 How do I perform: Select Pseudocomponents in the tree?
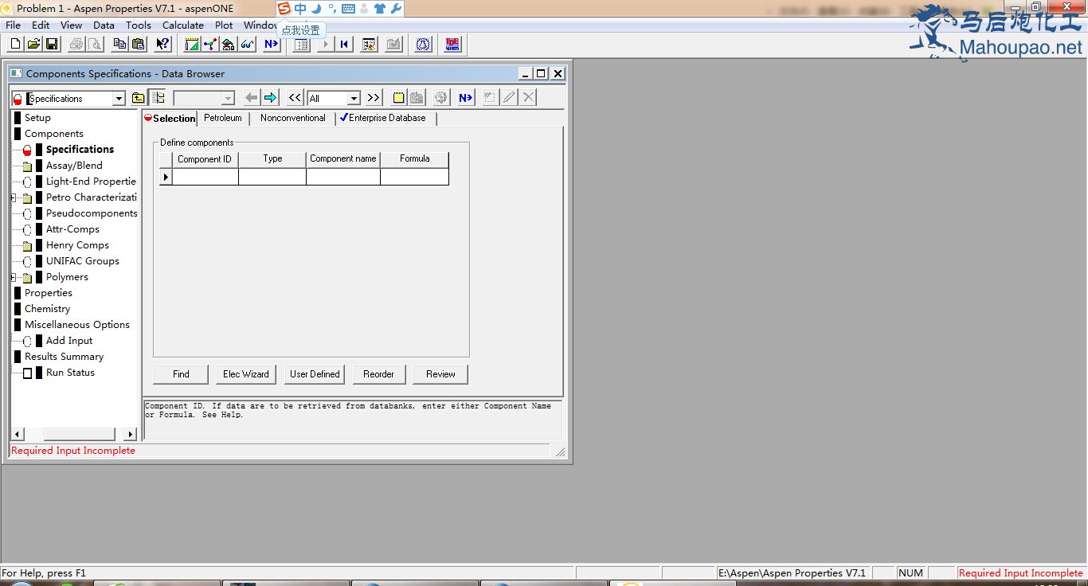coord(92,213)
